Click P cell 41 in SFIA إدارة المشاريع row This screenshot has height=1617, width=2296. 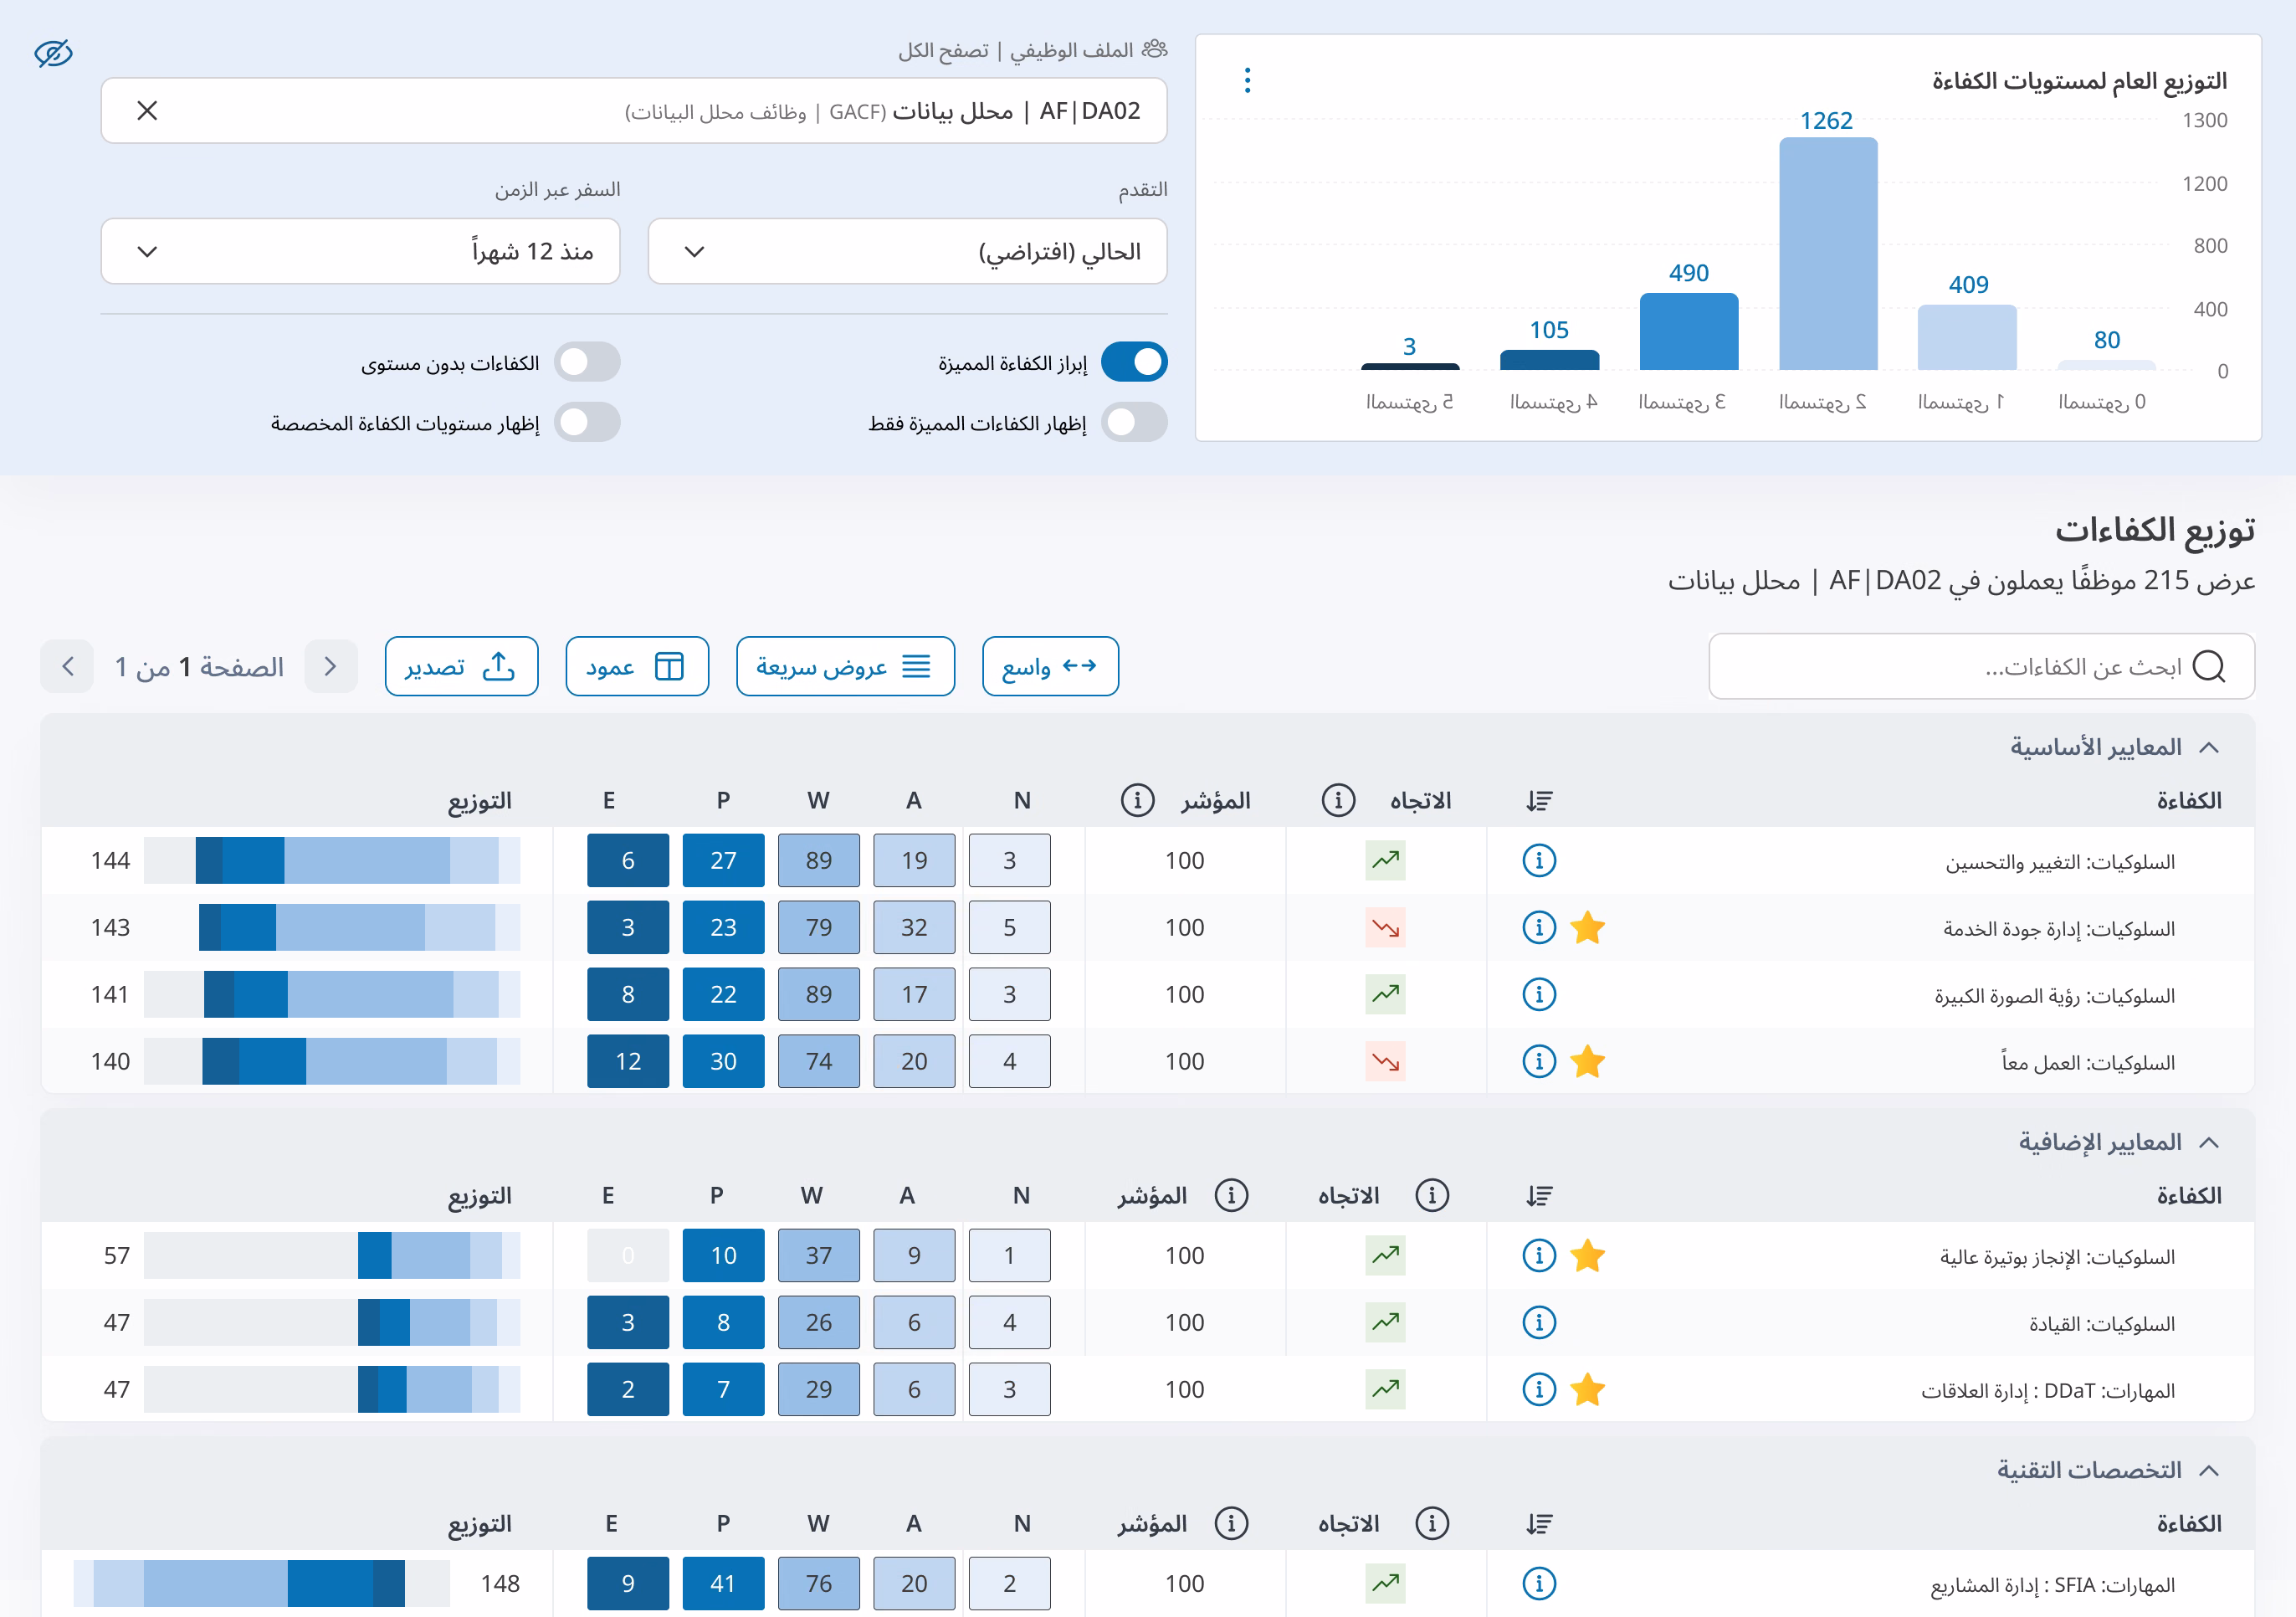[x=723, y=1583]
